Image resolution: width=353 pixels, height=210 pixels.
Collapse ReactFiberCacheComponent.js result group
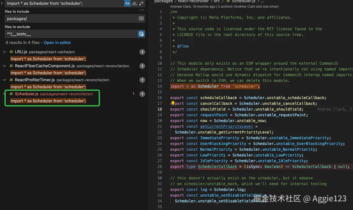pyautogui.click(x=4, y=66)
